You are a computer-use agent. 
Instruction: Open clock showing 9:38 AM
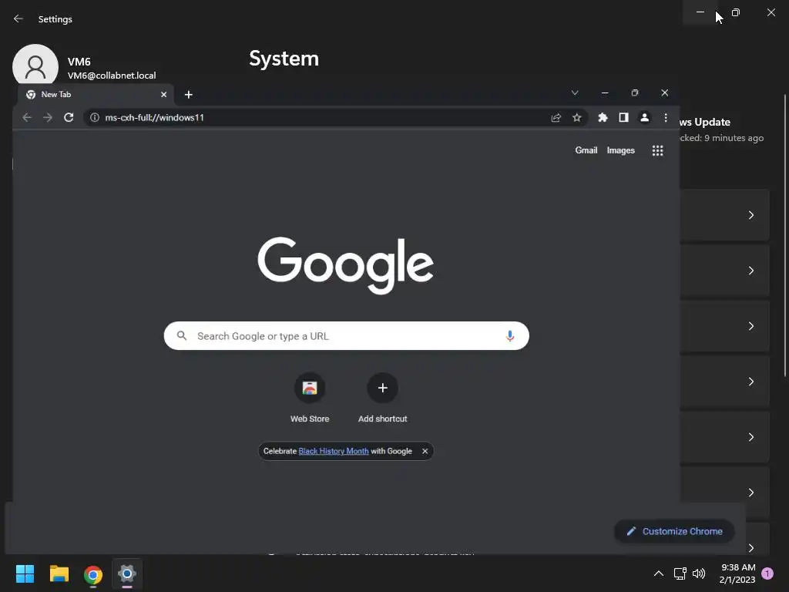click(x=737, y=573)
